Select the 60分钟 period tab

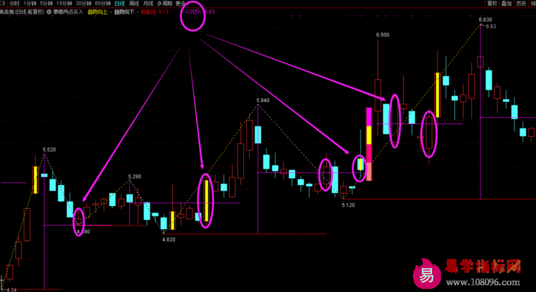(103, 3)
